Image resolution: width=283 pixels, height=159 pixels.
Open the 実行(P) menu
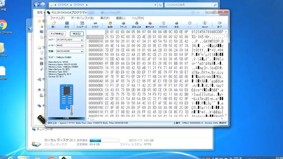click(105, 18)
